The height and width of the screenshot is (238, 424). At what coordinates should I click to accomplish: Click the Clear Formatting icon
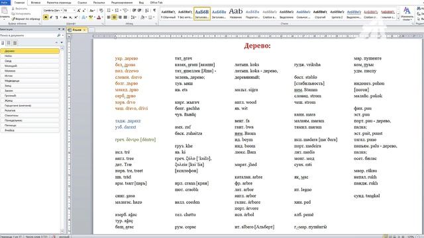tap(101, 11)
